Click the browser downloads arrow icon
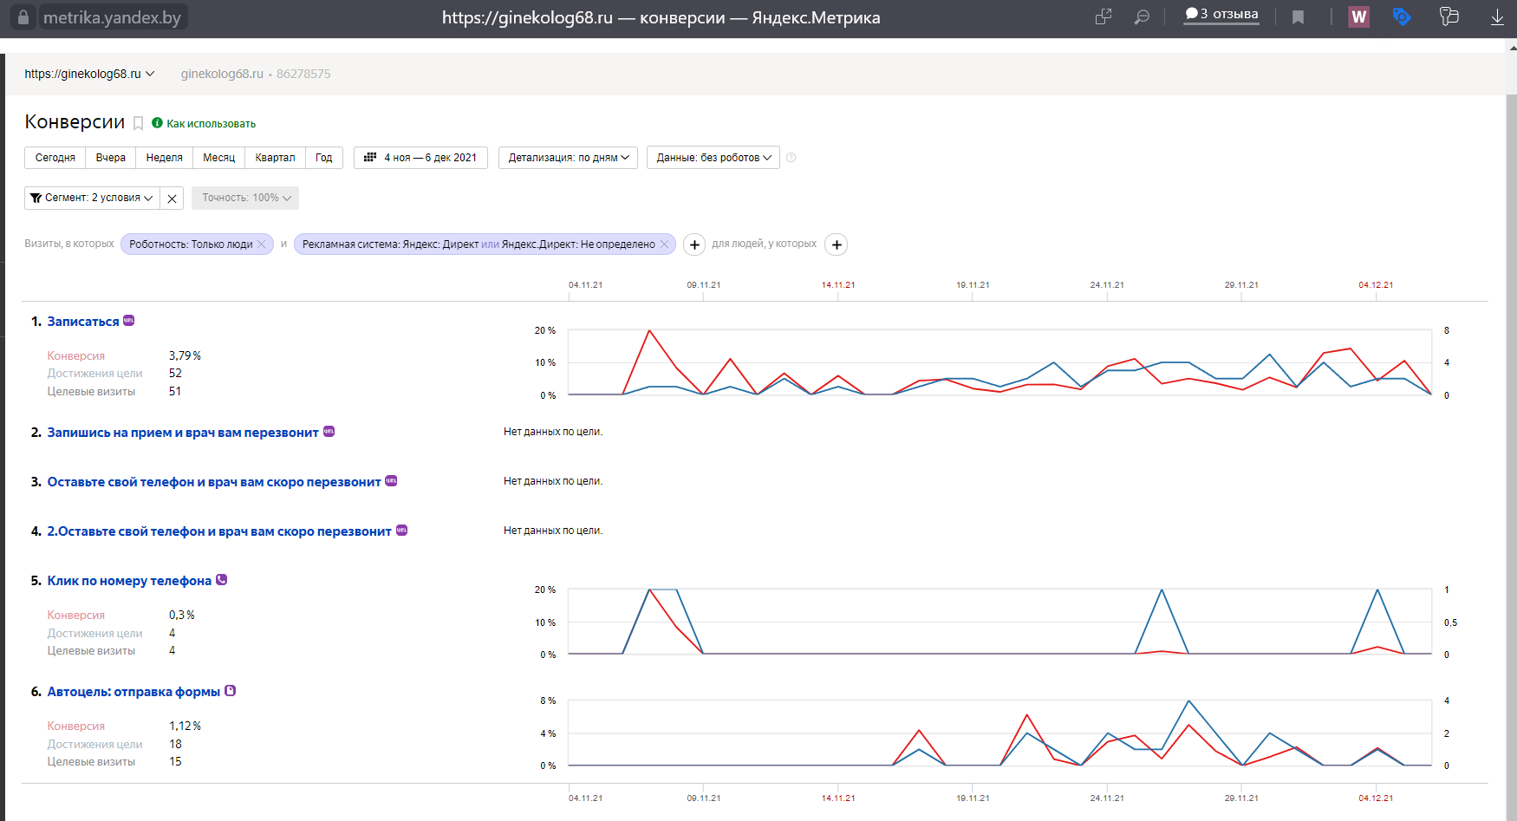The width and height of the screenshot is (1517, 821). point(1497,17)
